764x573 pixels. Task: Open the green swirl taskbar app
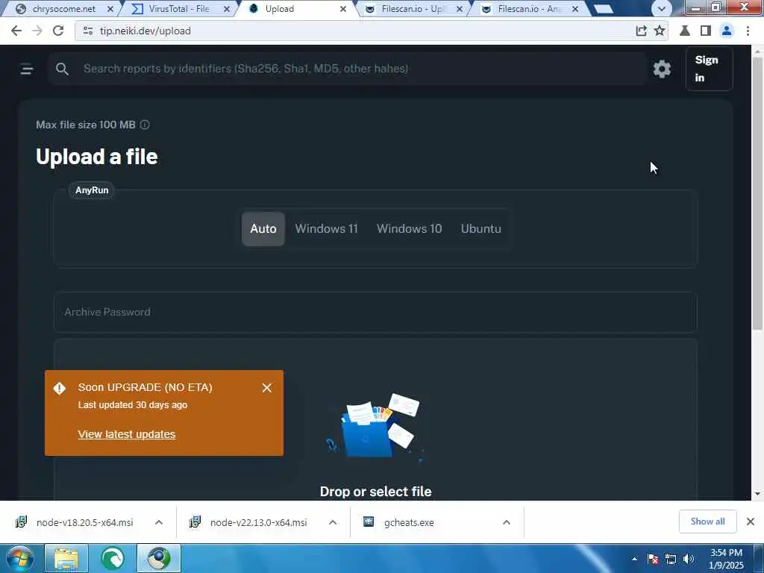(x=113, y=558)
